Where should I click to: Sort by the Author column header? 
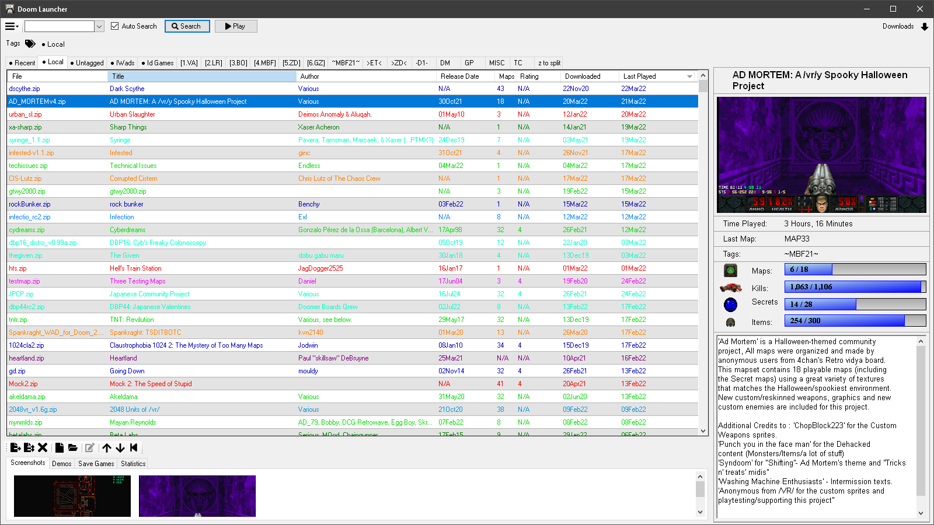pyautogui.click(x=366, y=76)
